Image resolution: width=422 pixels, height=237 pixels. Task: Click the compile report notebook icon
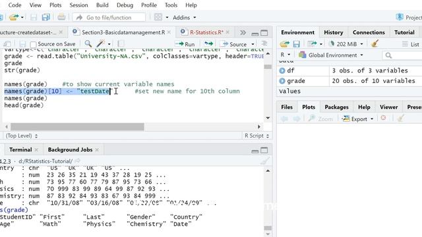click(121, 44)
